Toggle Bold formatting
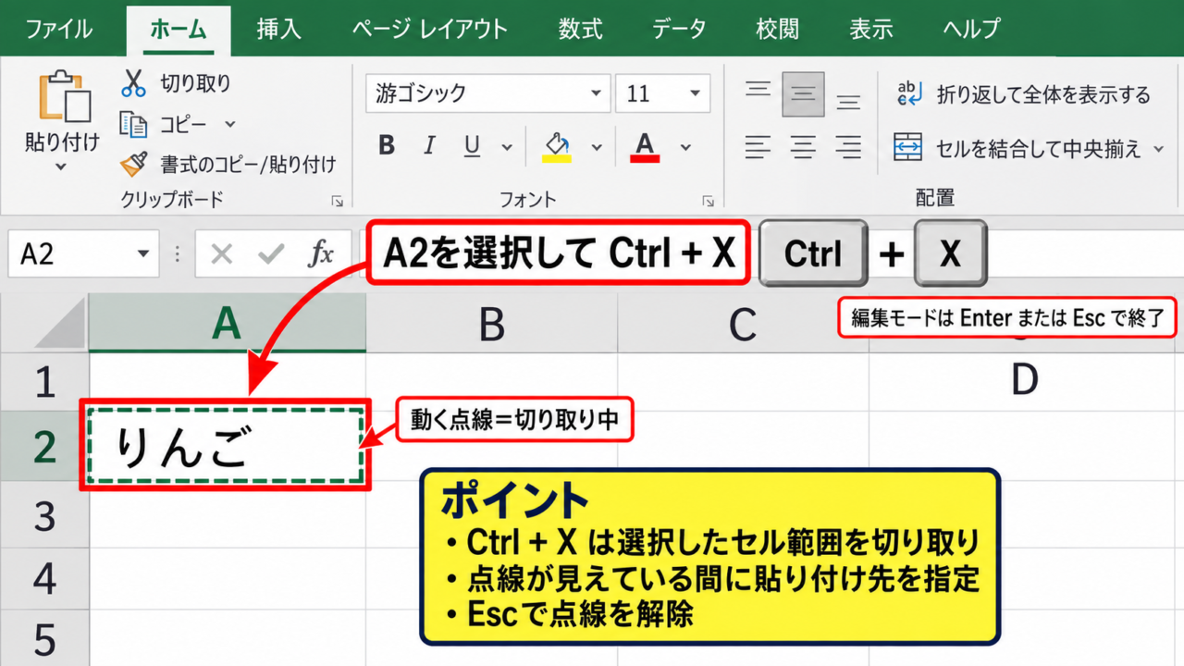 (x=387, y=146)
